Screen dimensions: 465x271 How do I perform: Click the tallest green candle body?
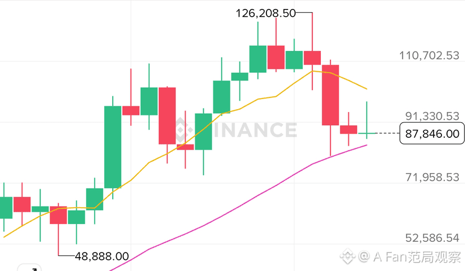(113, 147)
